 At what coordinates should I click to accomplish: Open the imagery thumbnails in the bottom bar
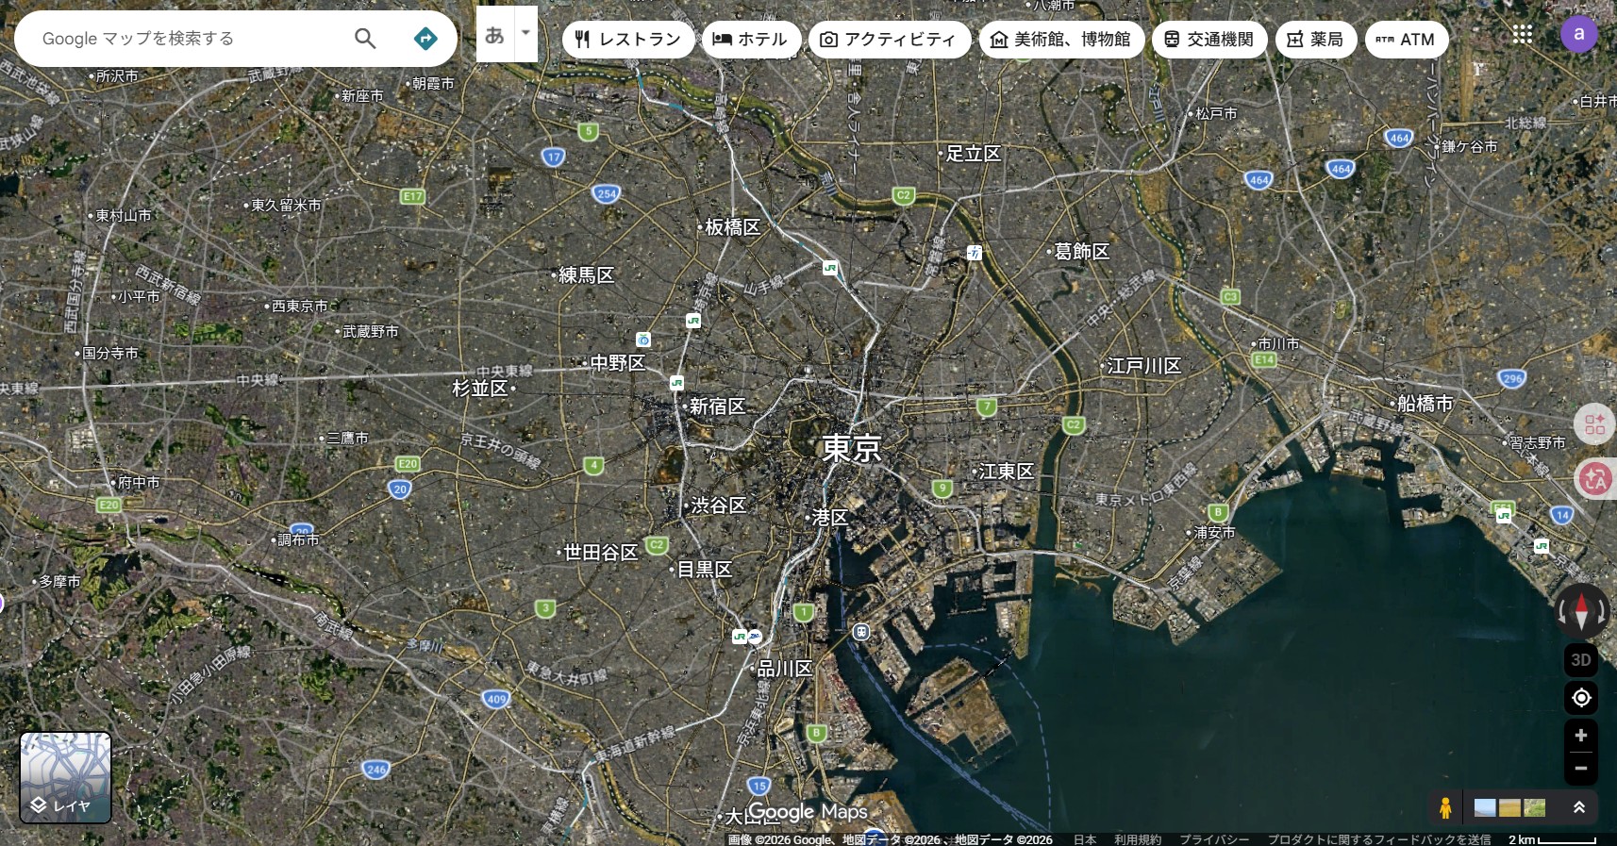[x=1509, y=807]
